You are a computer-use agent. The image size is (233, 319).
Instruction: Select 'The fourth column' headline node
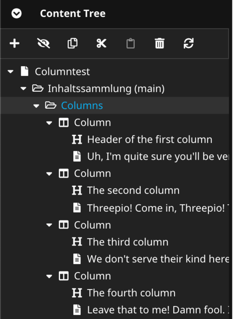click(131, 293)
